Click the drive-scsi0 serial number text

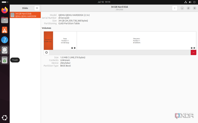tap(64, 18)
